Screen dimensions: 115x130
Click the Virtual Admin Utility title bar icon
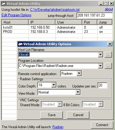tap(4, 4)
